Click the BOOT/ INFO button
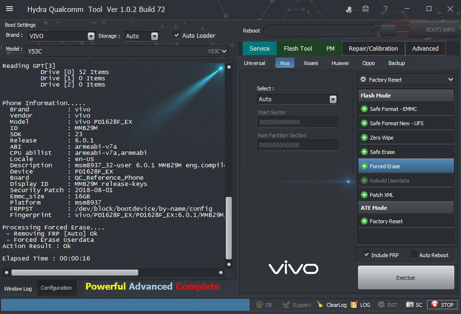This screenshot has height=314, width=461. pyautogui.click(x=435, y=30)
